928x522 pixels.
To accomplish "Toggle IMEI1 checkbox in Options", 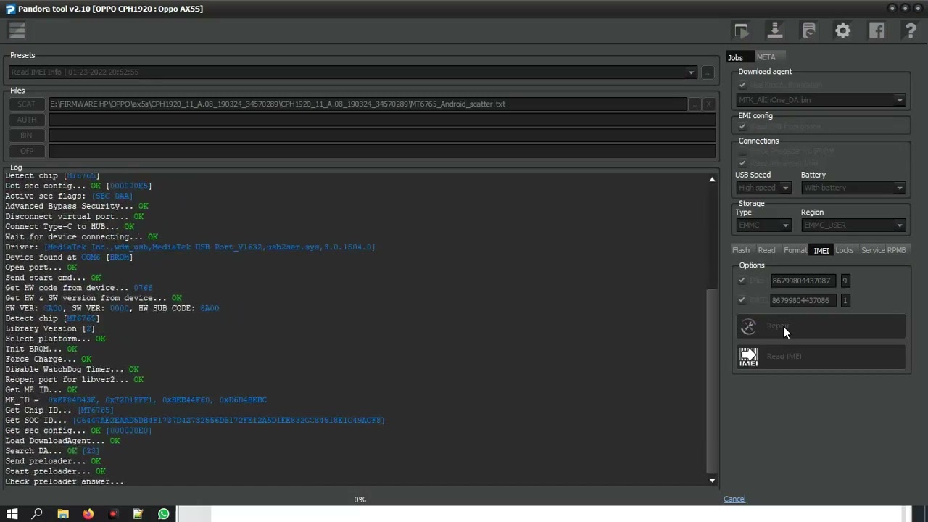I will pyautogui.click(x=742, y=281).
